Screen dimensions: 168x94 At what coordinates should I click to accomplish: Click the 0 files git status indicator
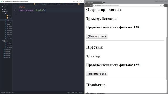tap(81, 93)
